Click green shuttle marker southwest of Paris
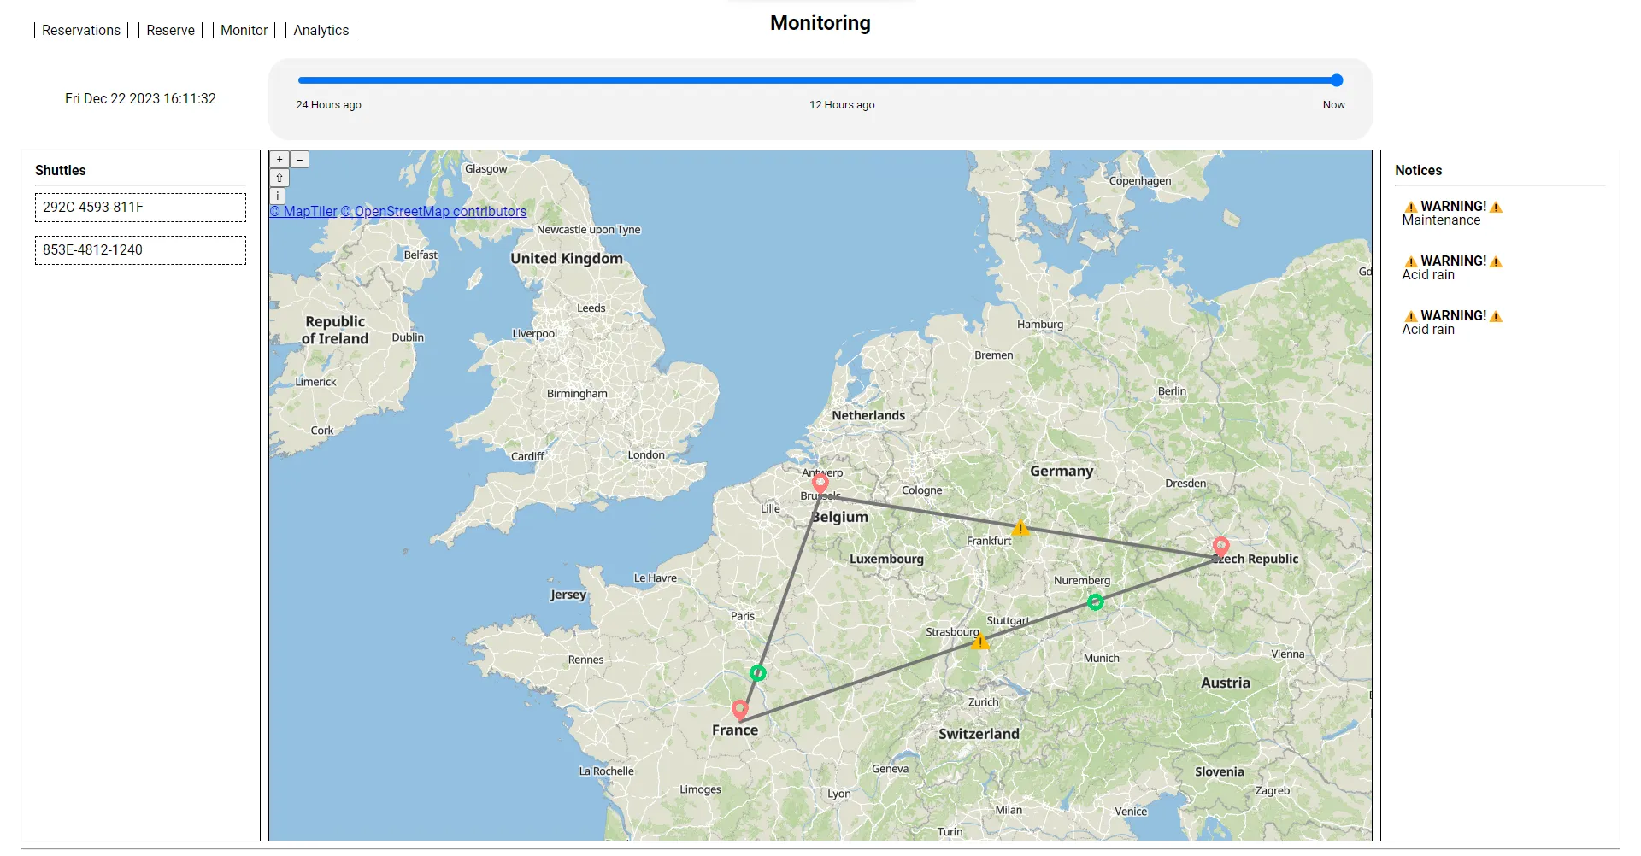1641x856 pixels. pyautogui.click(x=757, y=673)
